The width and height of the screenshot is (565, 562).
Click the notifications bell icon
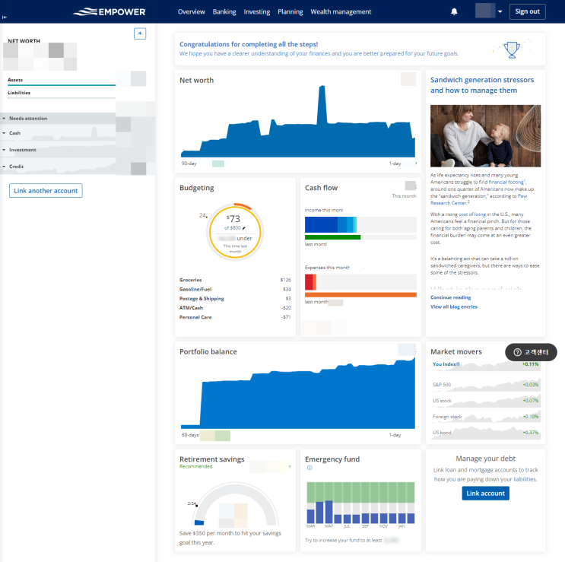pyautogui.click(x=454, y=11)
